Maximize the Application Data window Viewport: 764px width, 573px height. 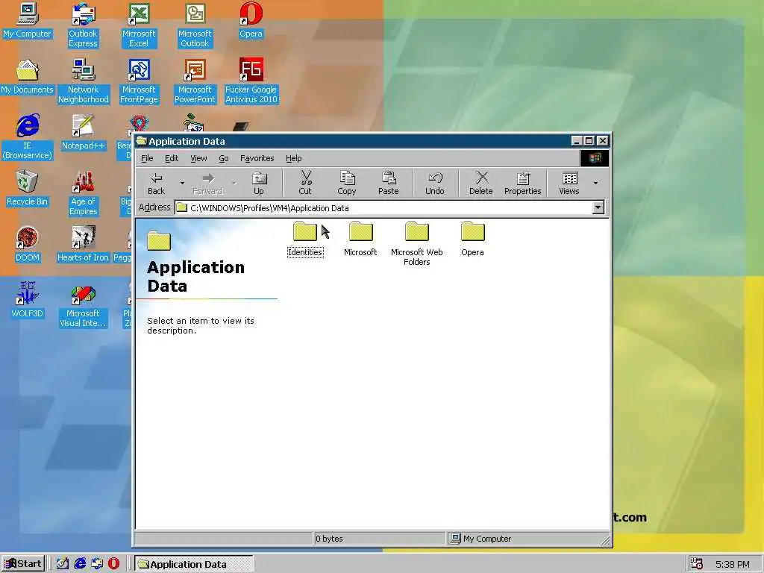tap(589, 141)
